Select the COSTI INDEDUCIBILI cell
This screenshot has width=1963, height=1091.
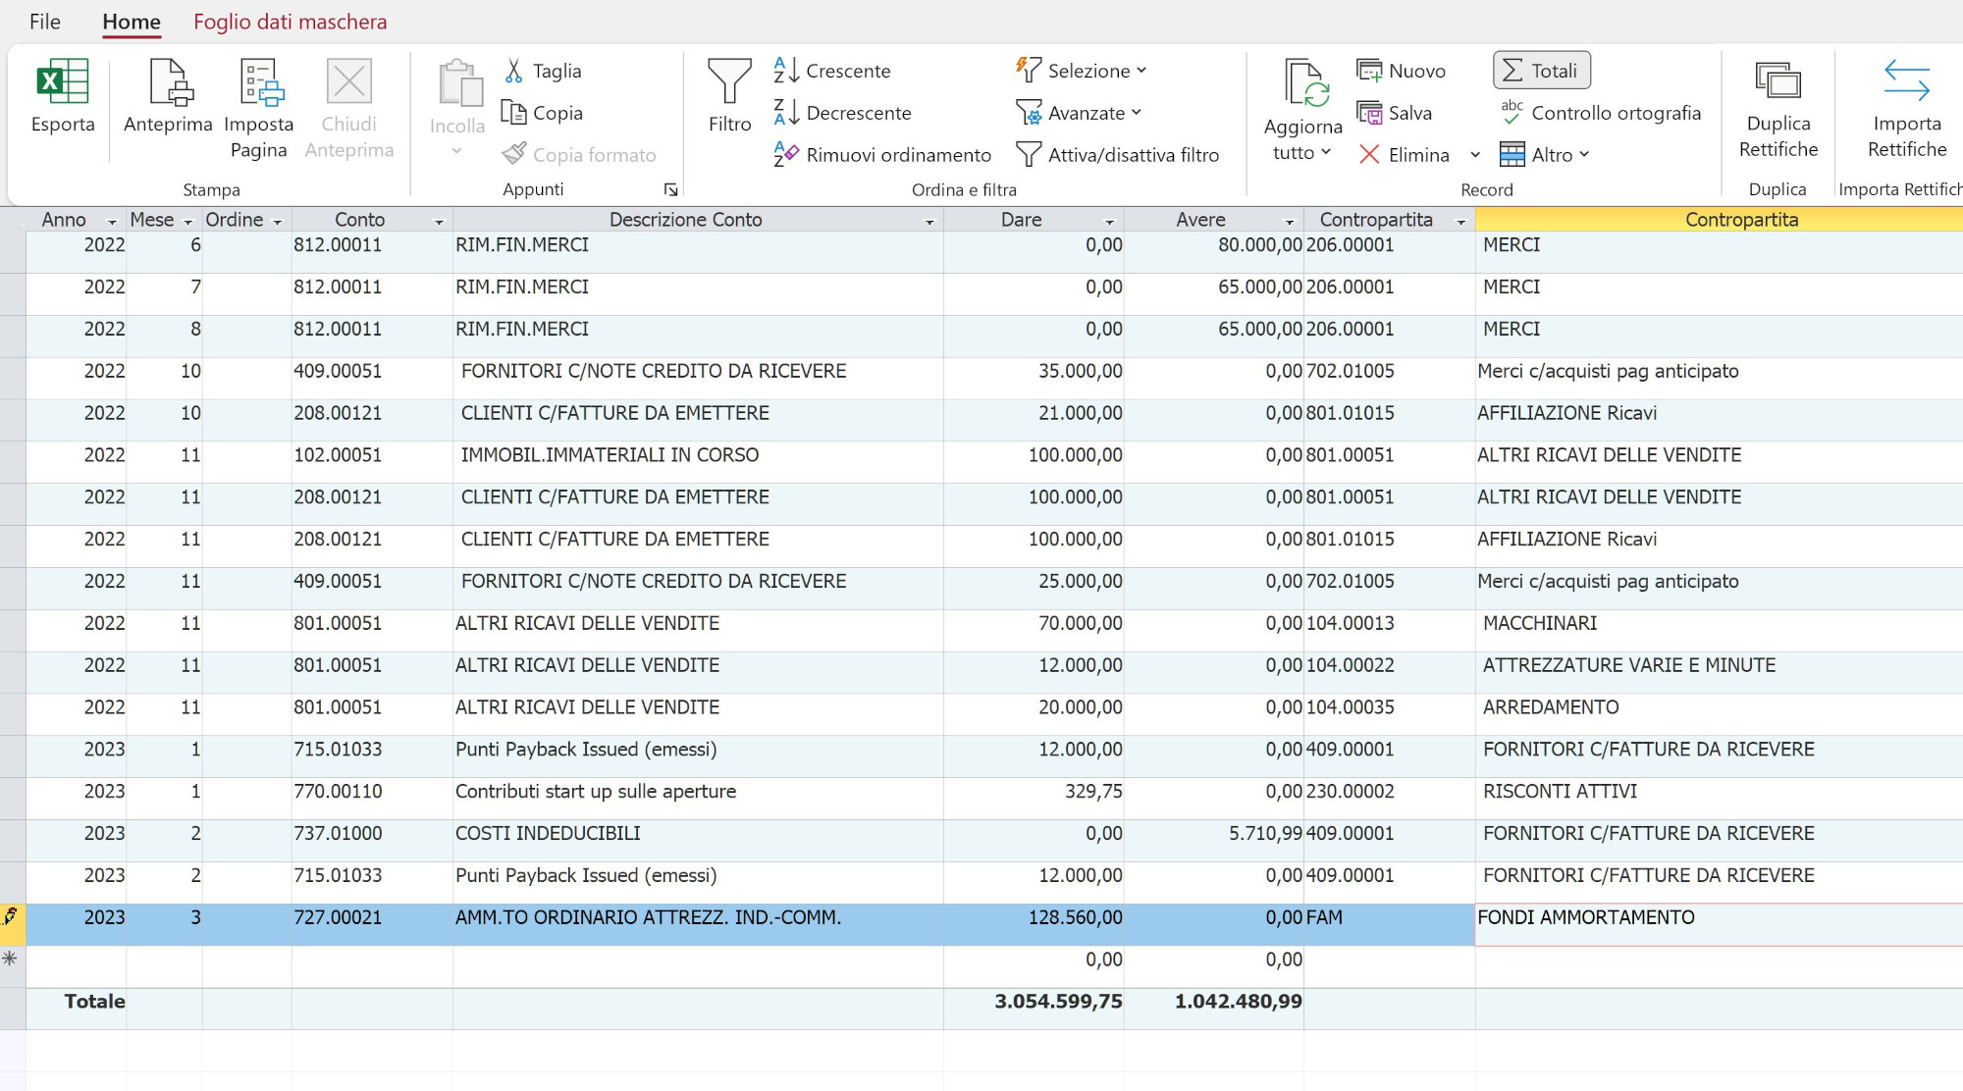tap(698, 840)
